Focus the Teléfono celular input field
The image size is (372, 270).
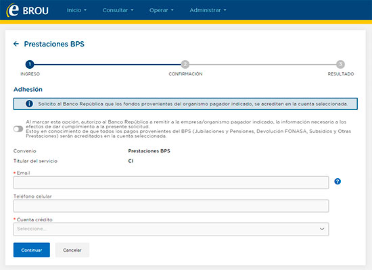pos(171,206)
